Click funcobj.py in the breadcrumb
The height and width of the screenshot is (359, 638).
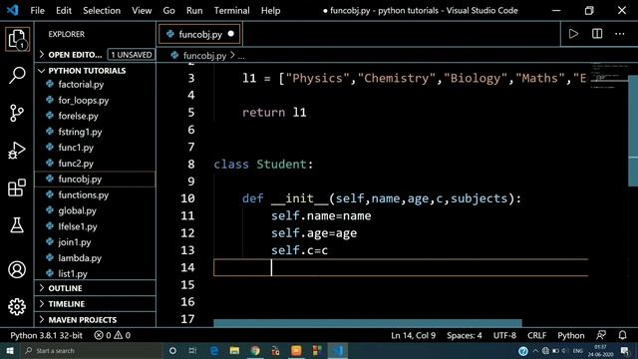tap(204, 56)
